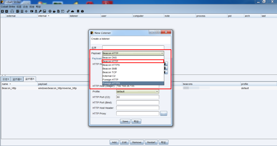Click the windows/beacon_http/reverse_http payload cell
The image size is (277, 146).
(x=57, y=88)
